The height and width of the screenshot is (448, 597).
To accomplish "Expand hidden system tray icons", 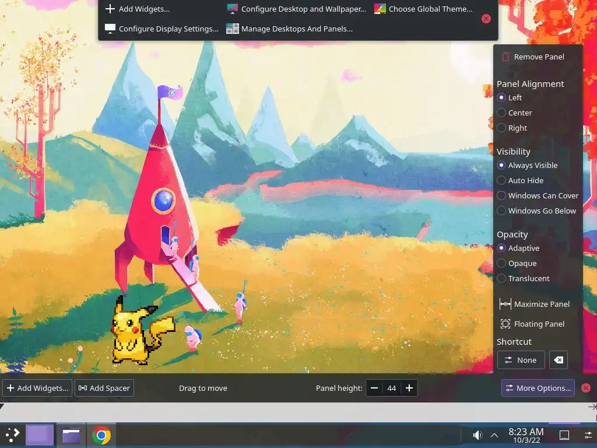I will coord(494,435).
